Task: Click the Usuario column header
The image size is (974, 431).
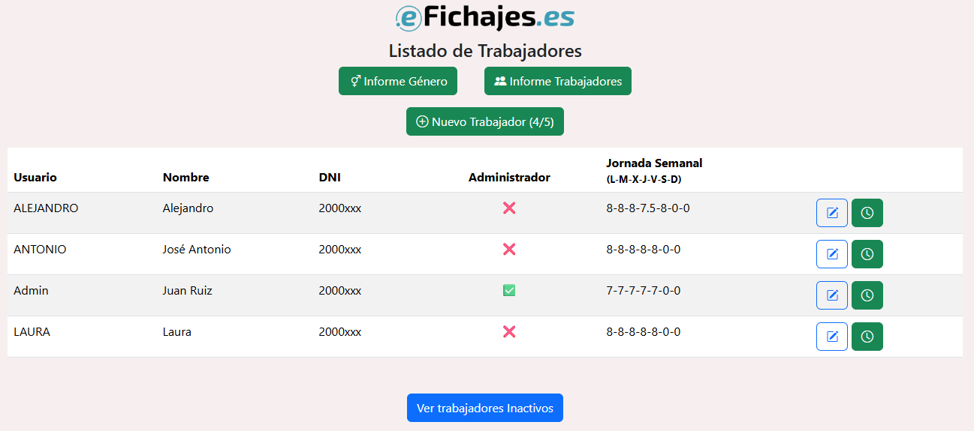Action: [x=35, y=178]
